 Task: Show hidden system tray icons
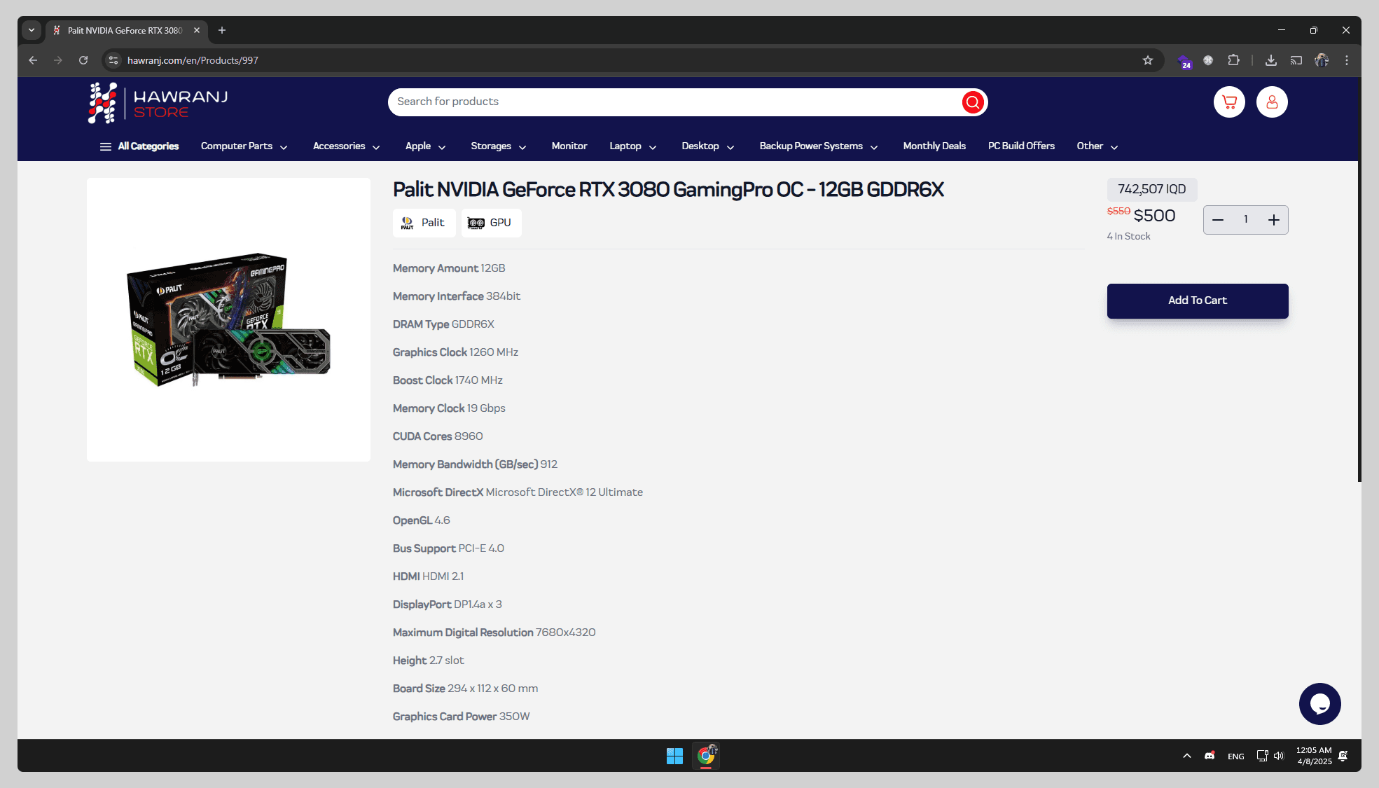(x=1187, y=756)
